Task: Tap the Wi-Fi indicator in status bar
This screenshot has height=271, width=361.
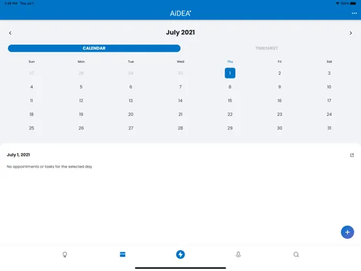Action: tap(337, 3)
